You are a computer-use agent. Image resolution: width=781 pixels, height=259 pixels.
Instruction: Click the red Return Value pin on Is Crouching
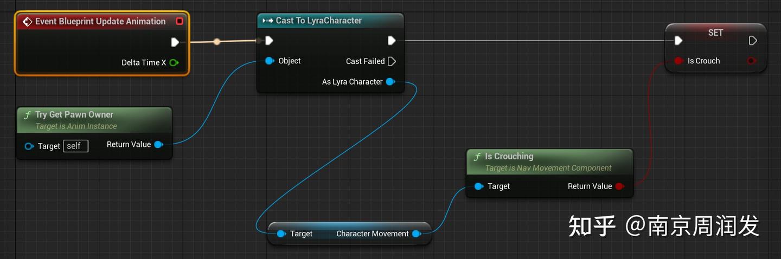click(619, 186)
